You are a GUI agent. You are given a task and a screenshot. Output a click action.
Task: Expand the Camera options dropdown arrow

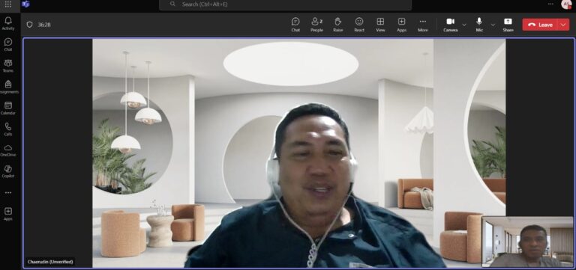pyautogui.click(x=464, y=25)
